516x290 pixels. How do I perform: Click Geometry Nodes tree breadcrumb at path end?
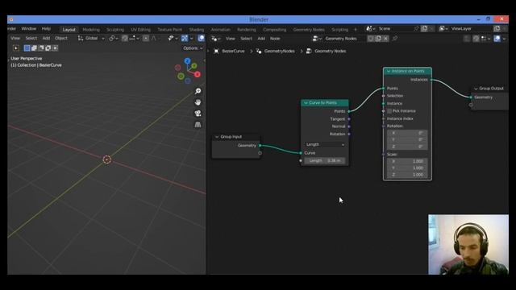(x=326, y=51)
